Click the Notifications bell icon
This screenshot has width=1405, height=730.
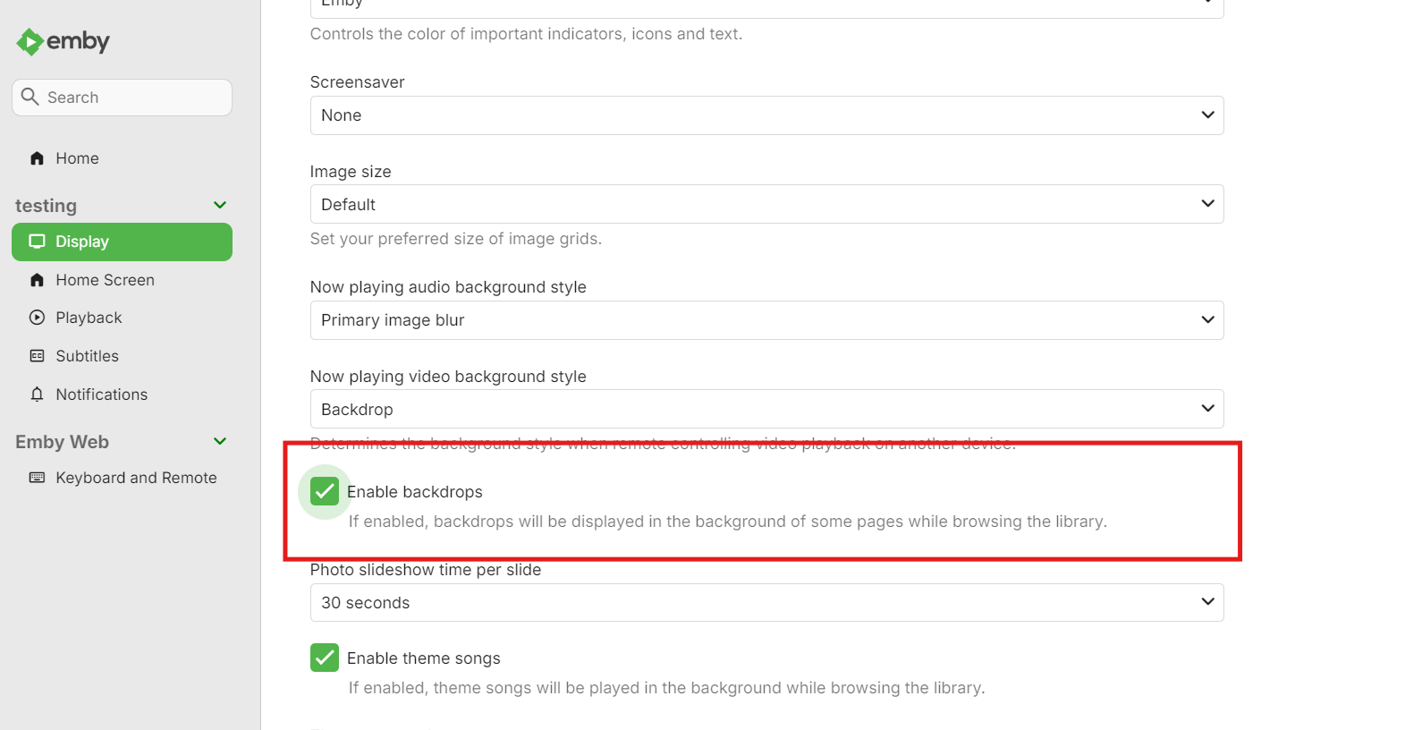37,394
